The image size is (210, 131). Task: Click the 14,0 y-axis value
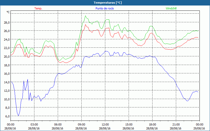tap(7, 82)
